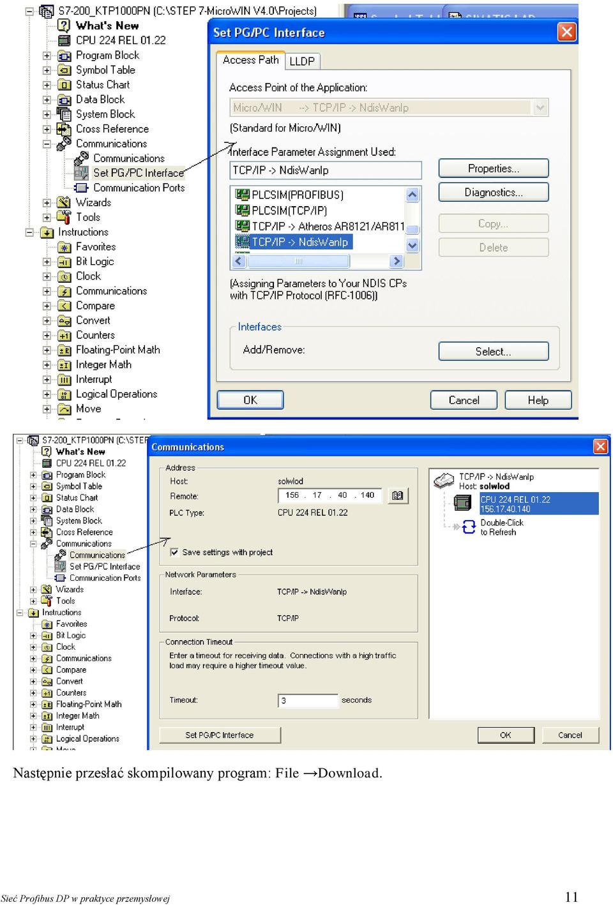613x905 pixels.
Task: Click horizontal scrollbar right arrow in interface list
Action: (x=397, y=260)
